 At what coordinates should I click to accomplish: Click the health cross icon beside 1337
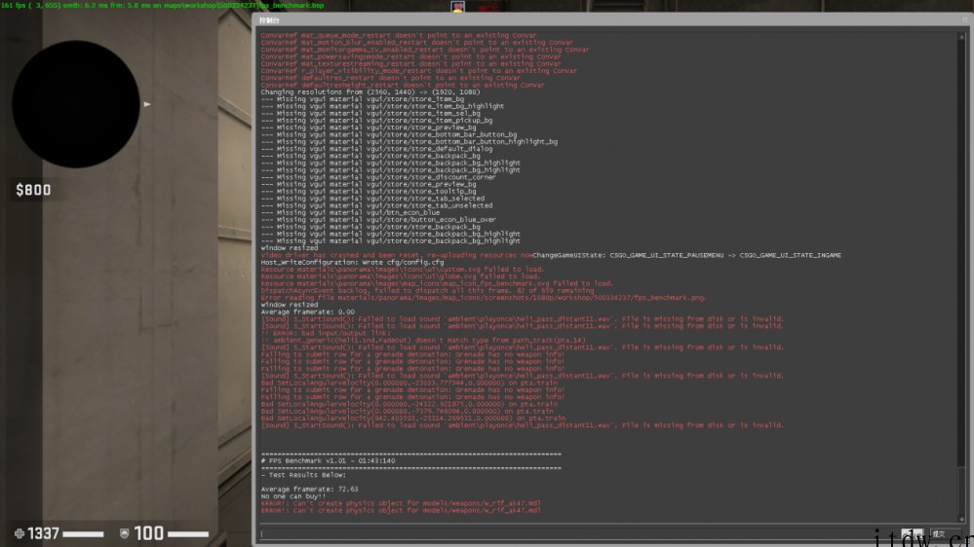click(19, 533)
